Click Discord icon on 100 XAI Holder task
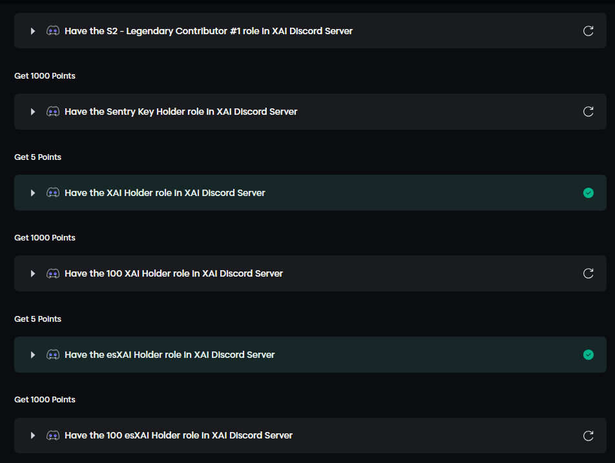The image size is (615, 463). pyautogui.click(x=53, y=273)
